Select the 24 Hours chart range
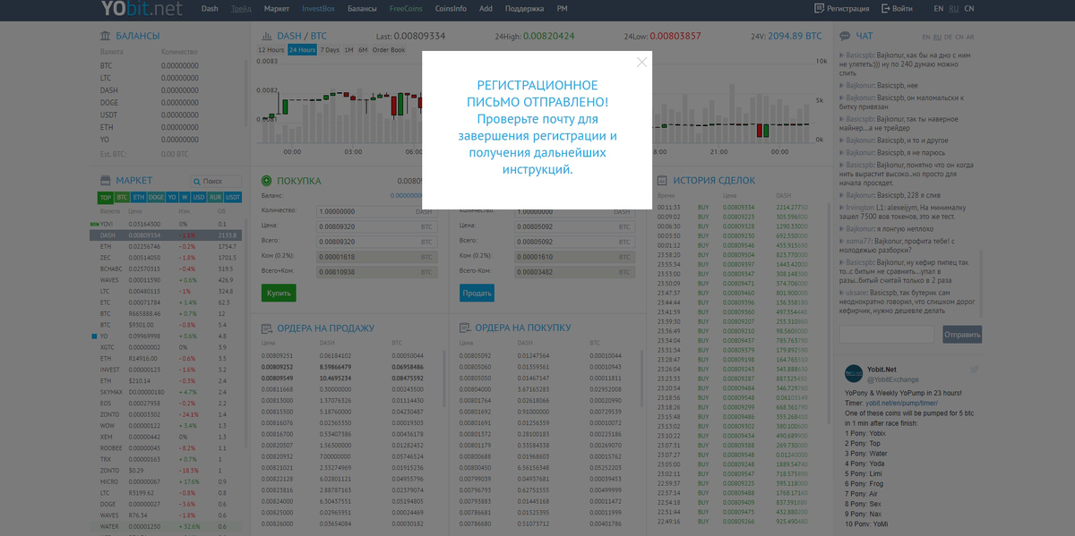 point(302,50)
